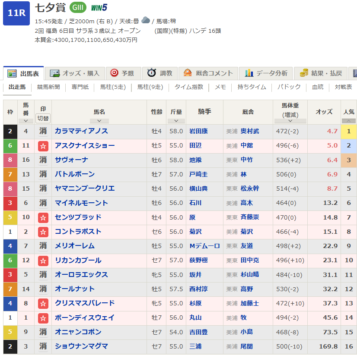Select the 競馬新聞 sub-tab
Image resolution: width=357 pixels, height=355 pixels.
[48, 87]
